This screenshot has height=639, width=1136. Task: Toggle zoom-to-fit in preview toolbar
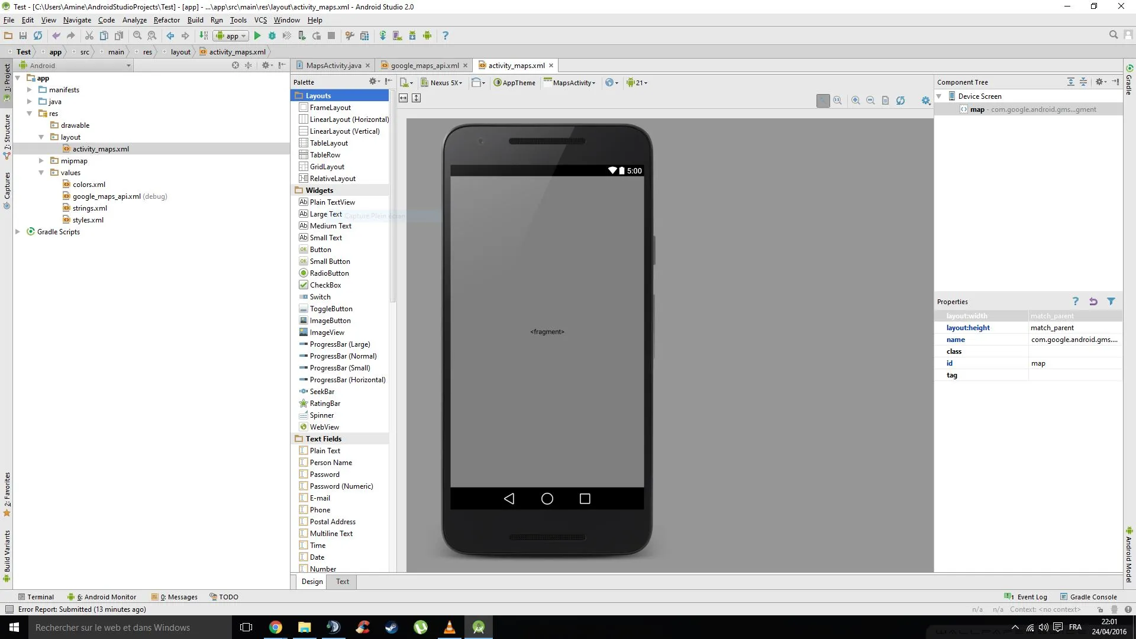click(x=823, y=101)
